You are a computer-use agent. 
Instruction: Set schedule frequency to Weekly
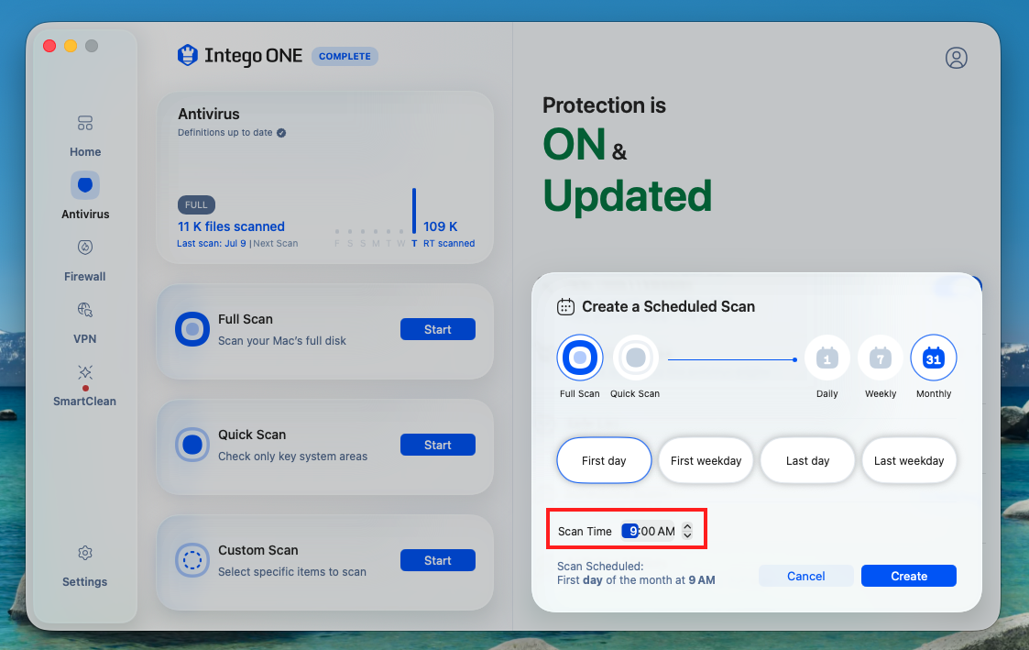[x=880, y=358]
